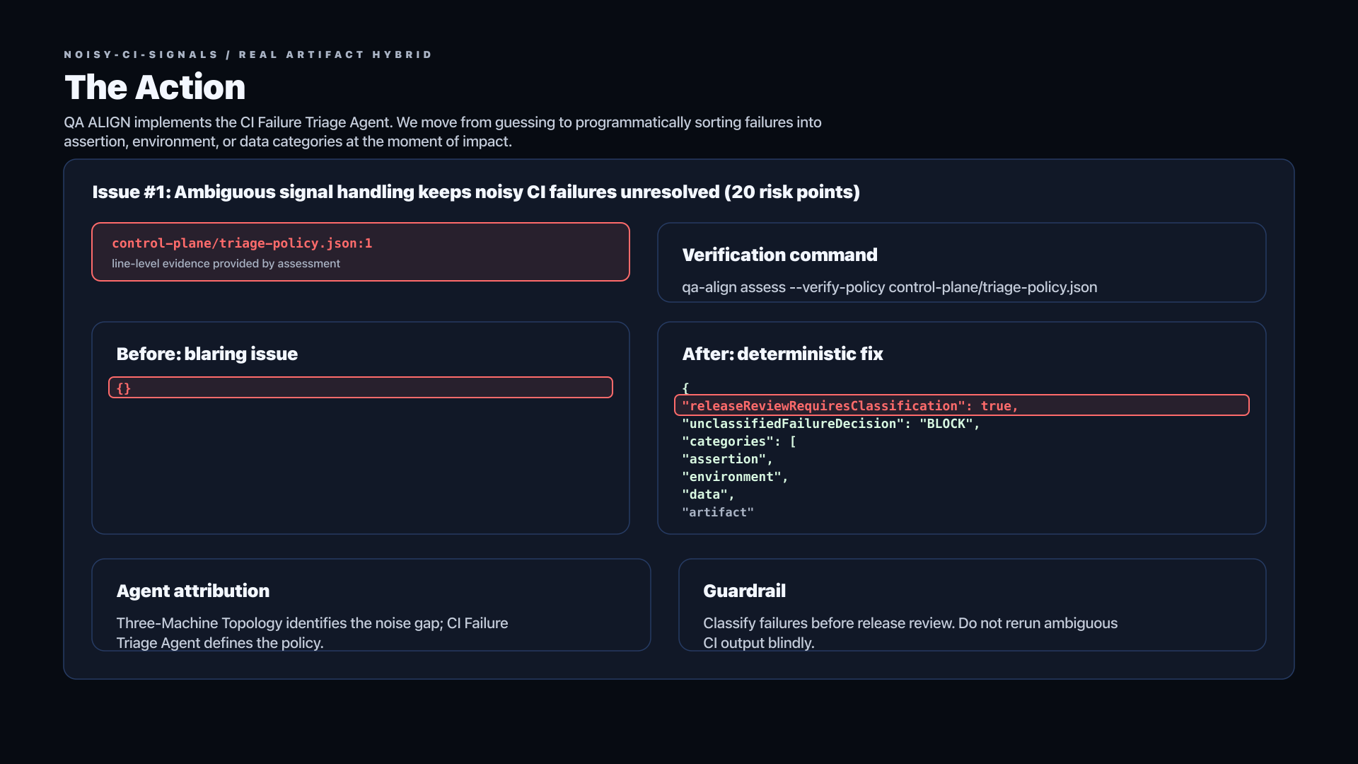The height and width of the screenshot is (764, 1358).
Task: Select the line-level evidence caption text
Action: [226, 263]
